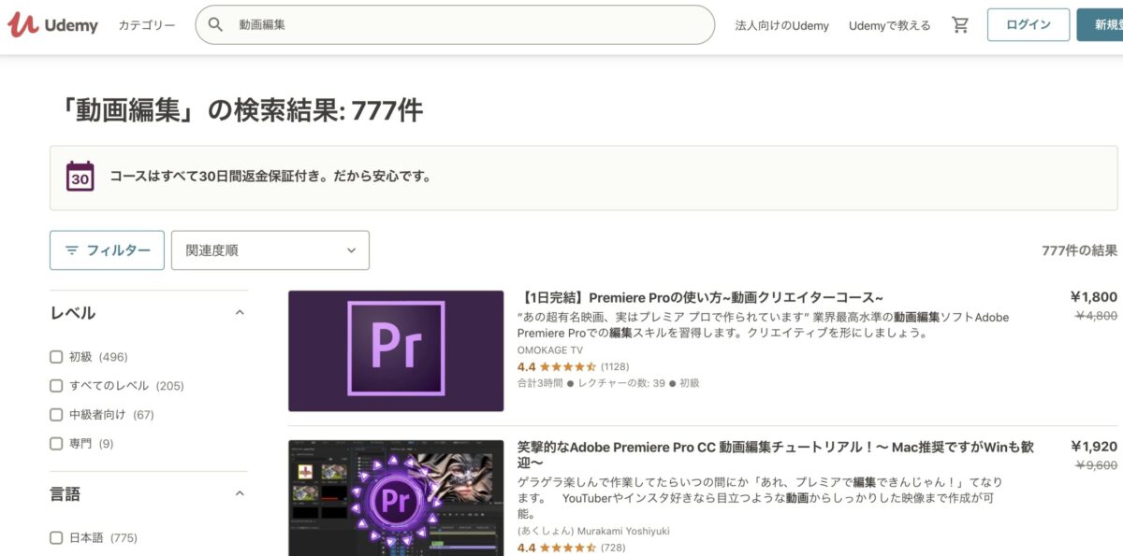Open the フィルター button
The height and width of the screenshot is (556, 1123).
pos(107,250)
